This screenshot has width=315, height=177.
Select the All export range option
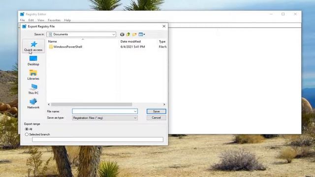point(27,129)
